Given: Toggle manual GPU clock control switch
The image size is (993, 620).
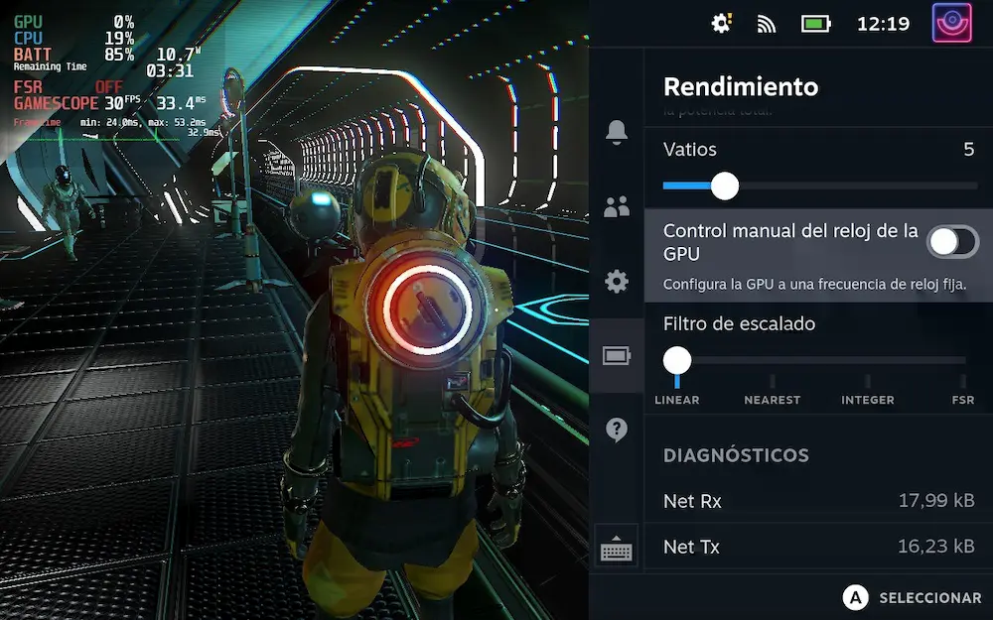Looking at the screenshot, I should point(952,242).
